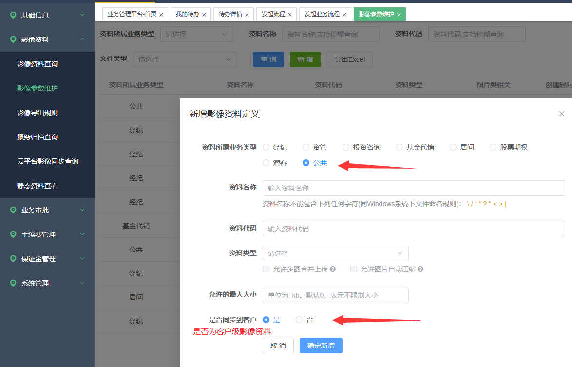
Task: Click the 查询 button
Action: tap(268, 59)
